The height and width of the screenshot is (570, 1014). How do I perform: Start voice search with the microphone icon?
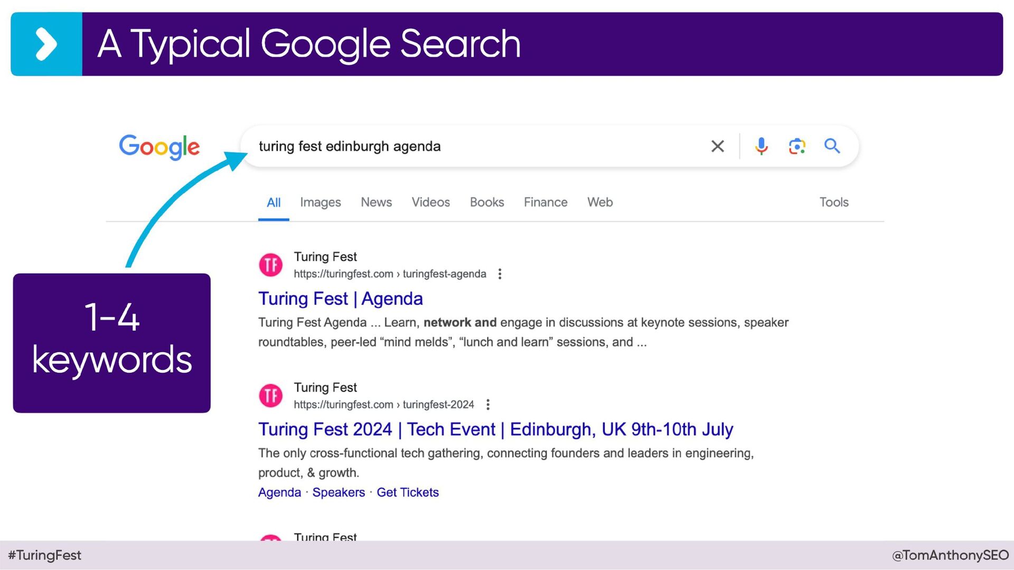[x=761, y=146]
